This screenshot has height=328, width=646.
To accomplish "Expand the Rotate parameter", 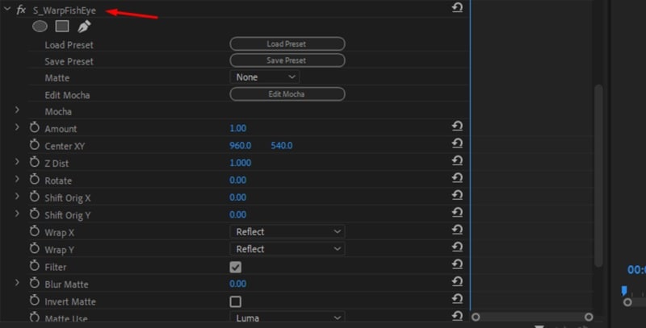I will (17, 179).
